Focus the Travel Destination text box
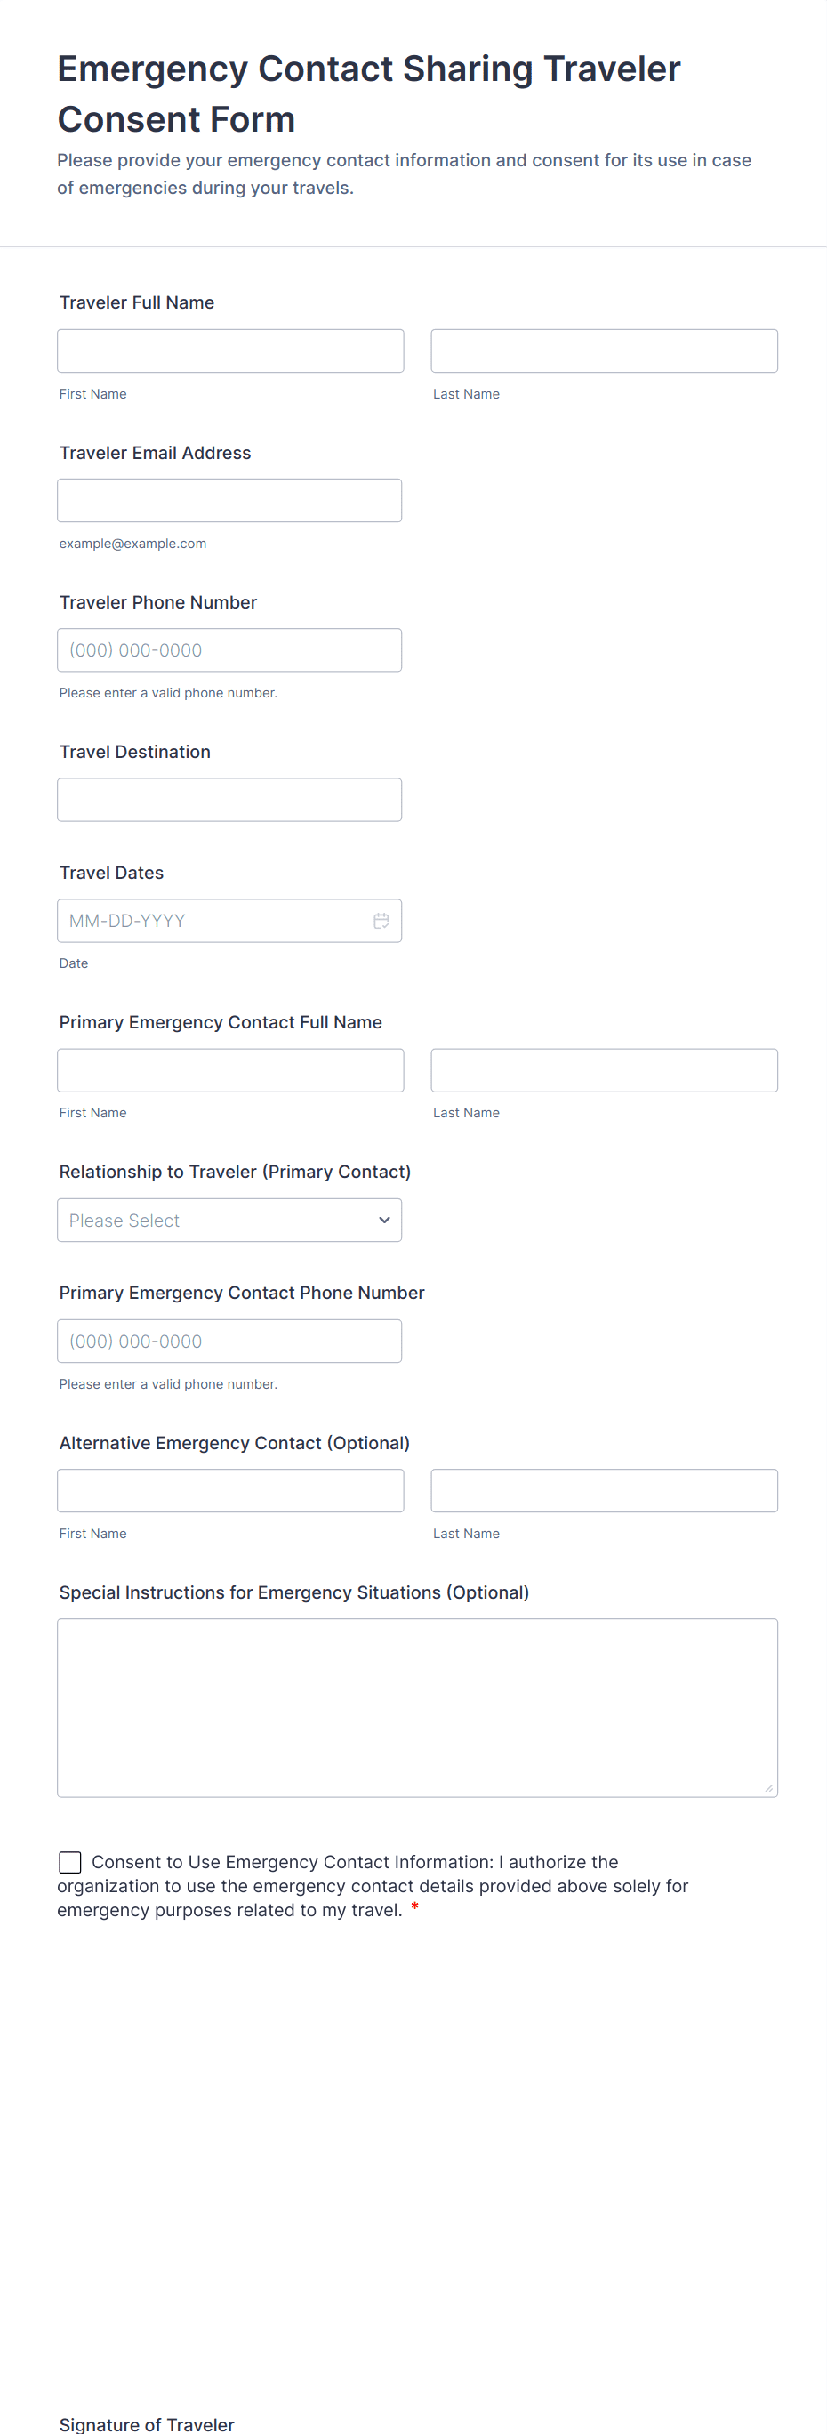This screenshot has height=2434, width=827. pyautogui.click(x=229, y=800)
